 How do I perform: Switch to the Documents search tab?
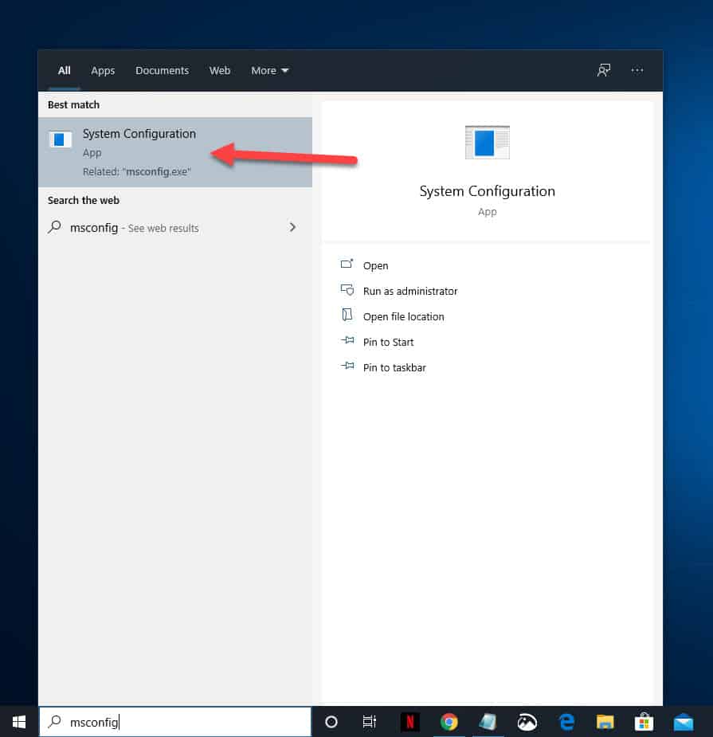(163, 70)
